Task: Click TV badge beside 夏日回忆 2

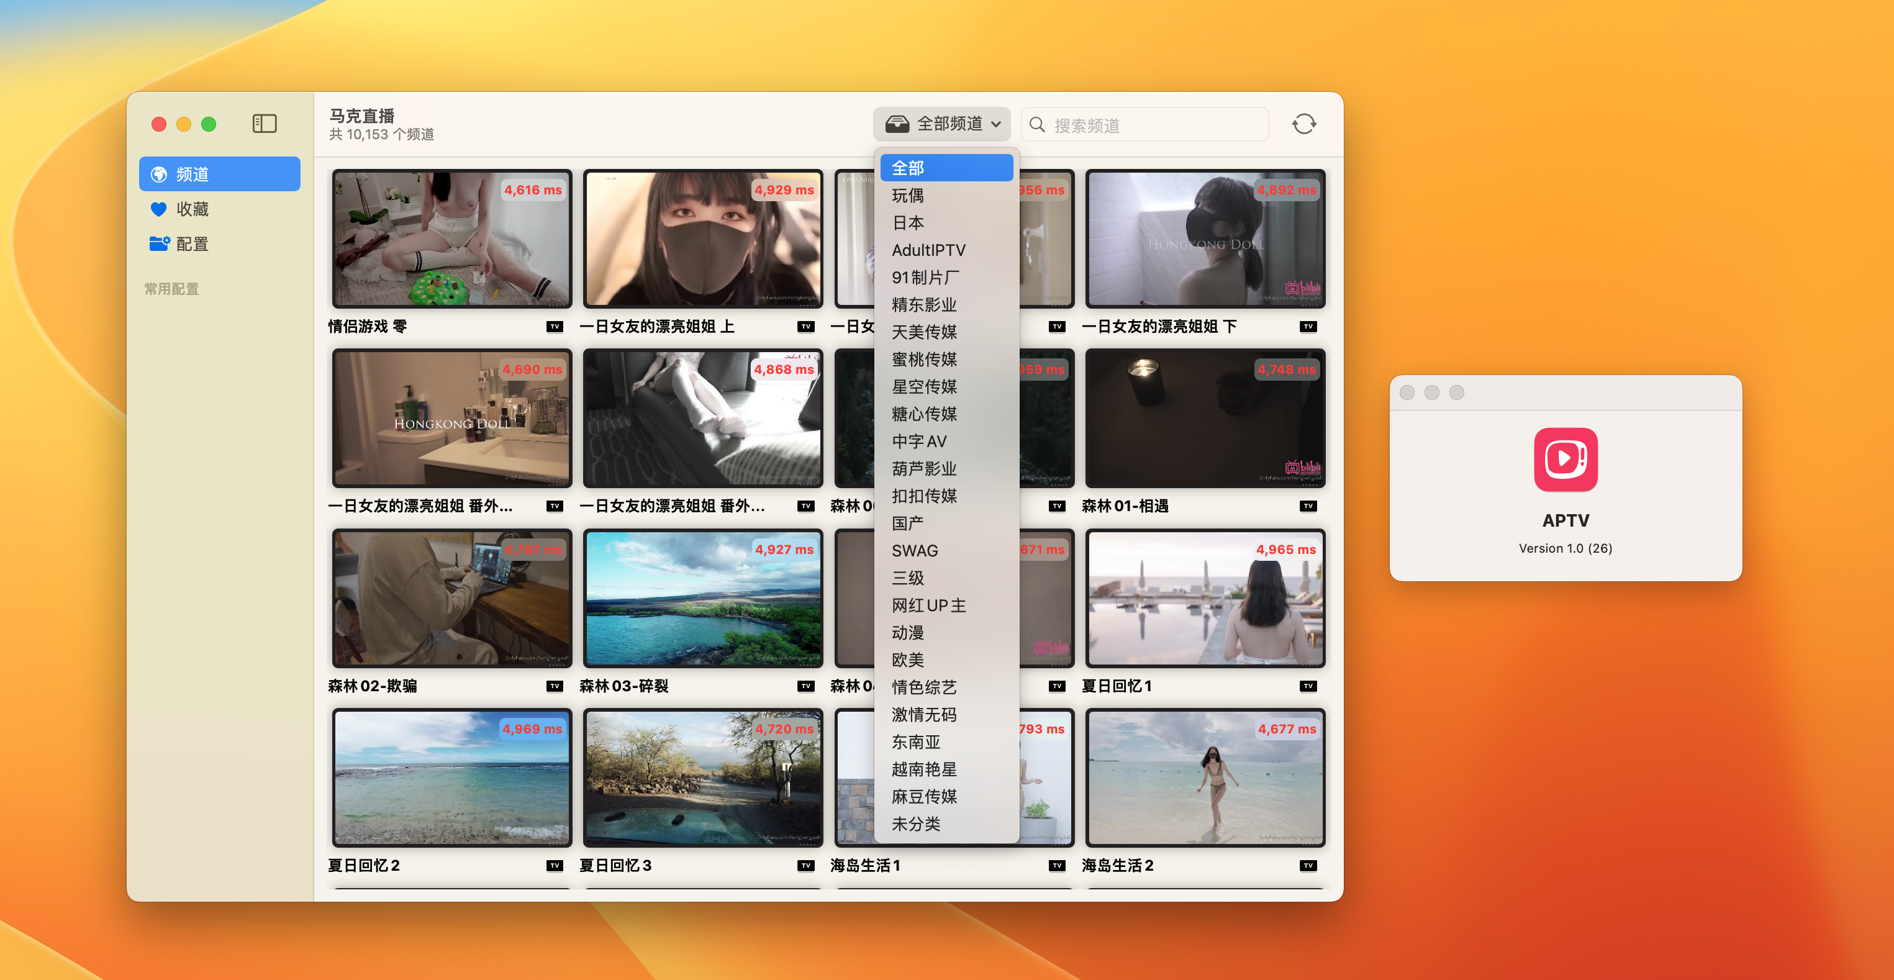Action: coord(555,865)
